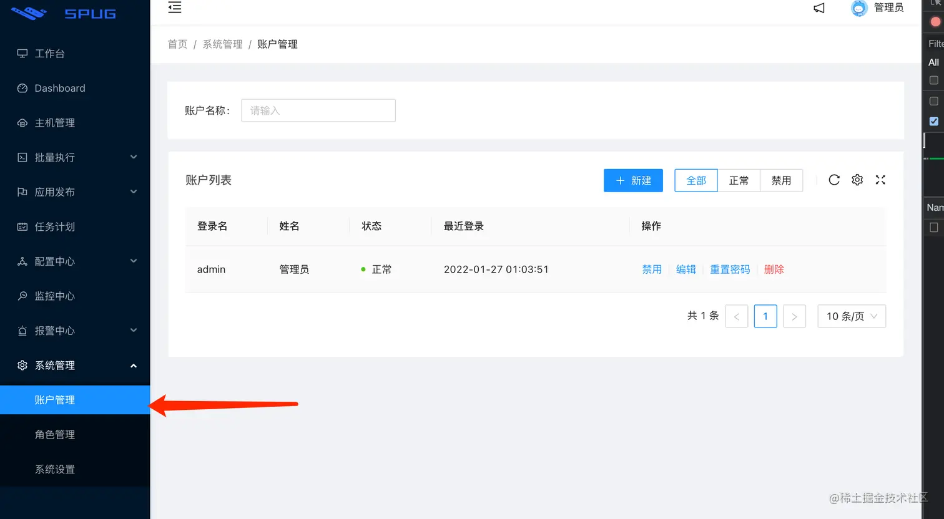Click the 主机管理 cloud server icon

pyautogui.click(x=22, y=123)
